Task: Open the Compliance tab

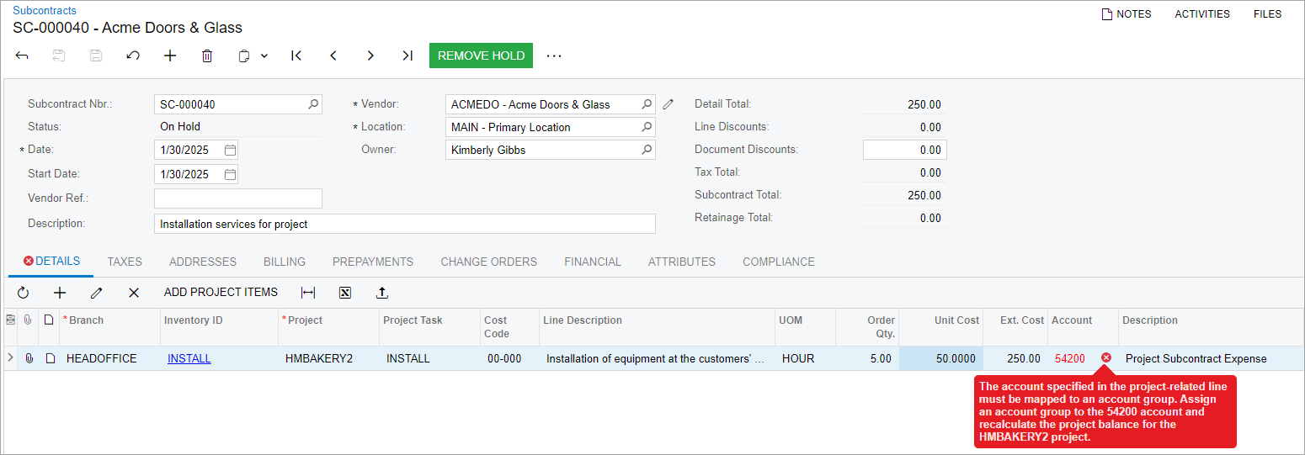Action: tap(778, 262)
